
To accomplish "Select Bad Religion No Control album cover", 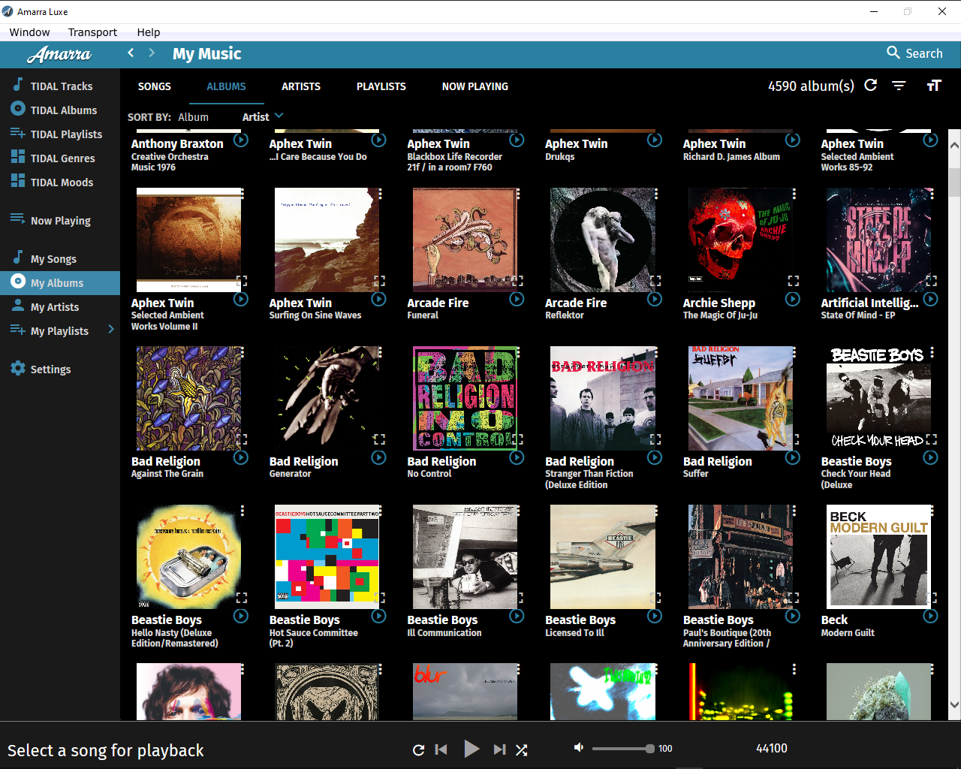I will coord(465,398).
